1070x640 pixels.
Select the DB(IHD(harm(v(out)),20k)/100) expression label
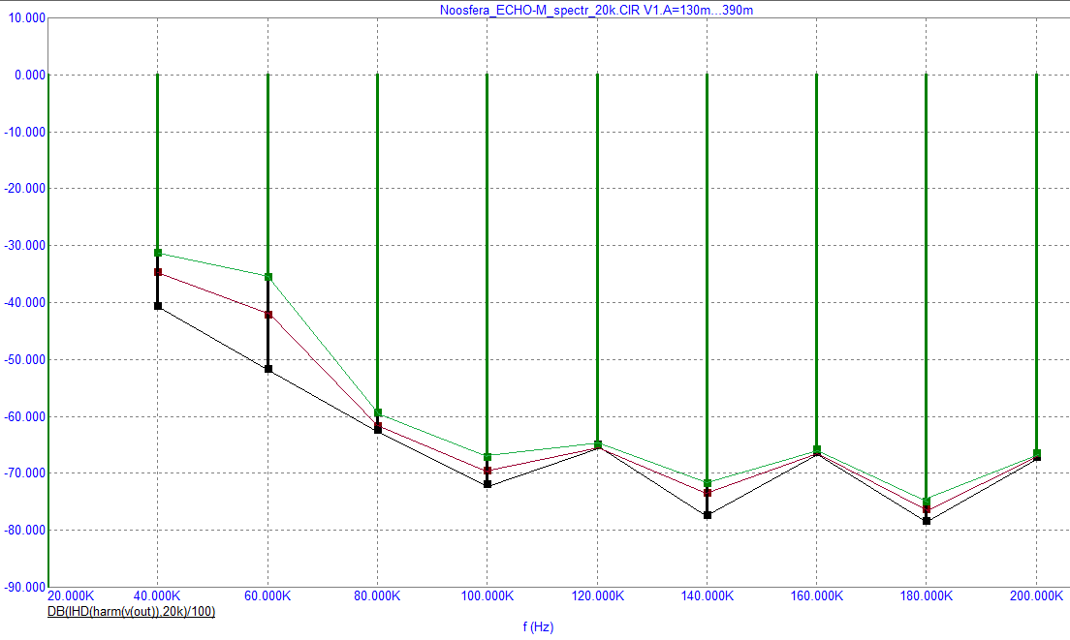pos(131,611)
